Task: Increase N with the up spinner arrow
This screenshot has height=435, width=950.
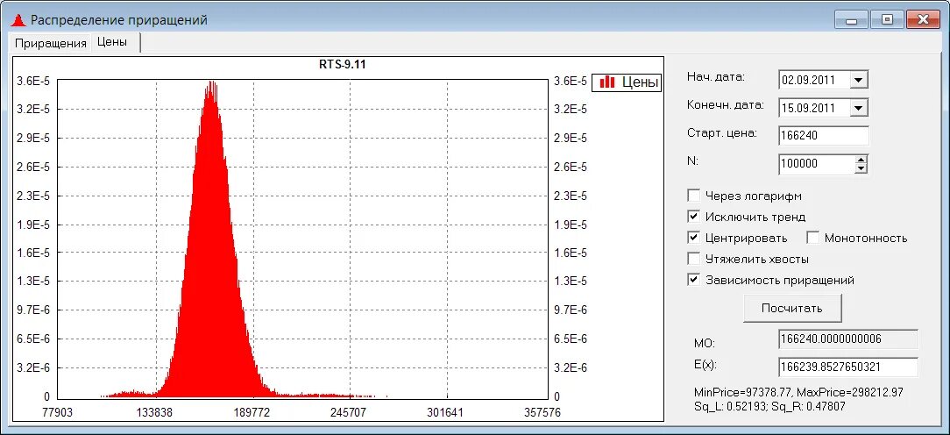Action: coord(861,160)
